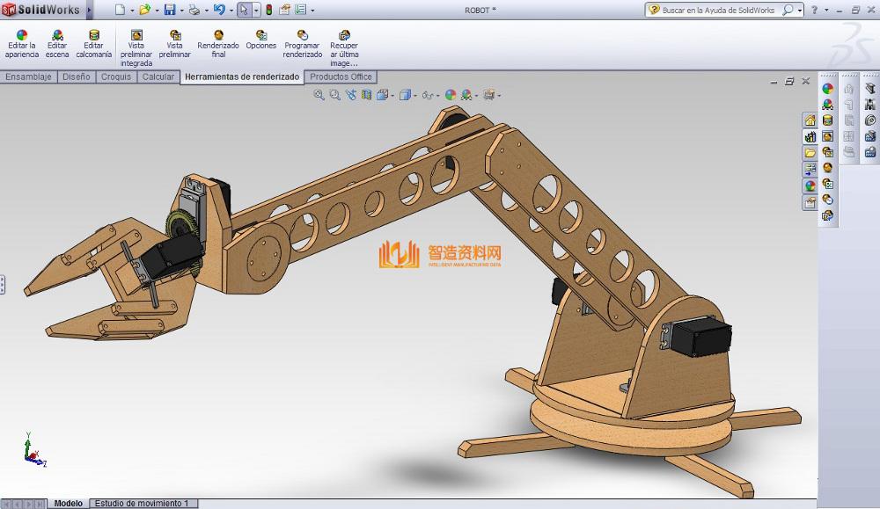This screenshot has width=880, height=509.
Task: Click the Save icon in the top toolbar
Action: point(170,11)
